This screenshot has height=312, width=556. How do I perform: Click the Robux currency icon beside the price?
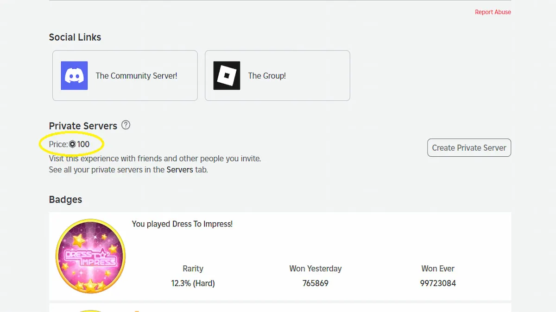click(x=72, y=144)
